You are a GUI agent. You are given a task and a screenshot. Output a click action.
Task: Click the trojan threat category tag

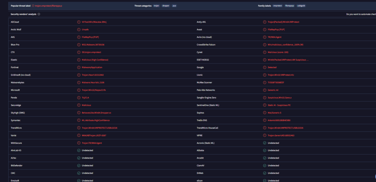pos(156,6)
